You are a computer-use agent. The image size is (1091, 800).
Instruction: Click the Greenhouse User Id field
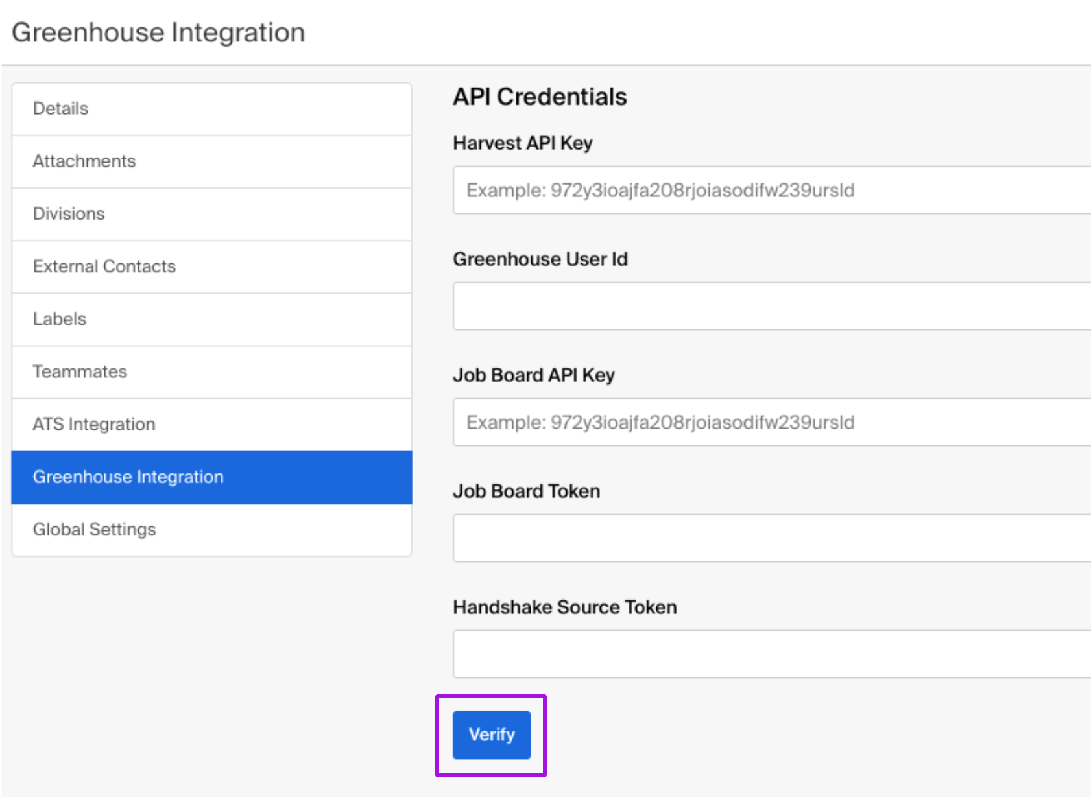(x=772, y=306)
